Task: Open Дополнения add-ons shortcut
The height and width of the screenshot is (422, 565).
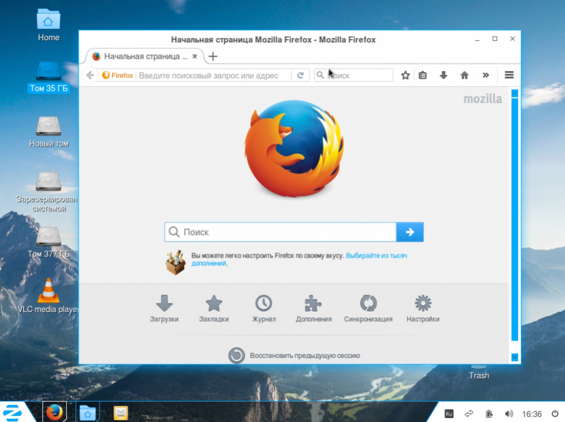Action: pos(314,308)
